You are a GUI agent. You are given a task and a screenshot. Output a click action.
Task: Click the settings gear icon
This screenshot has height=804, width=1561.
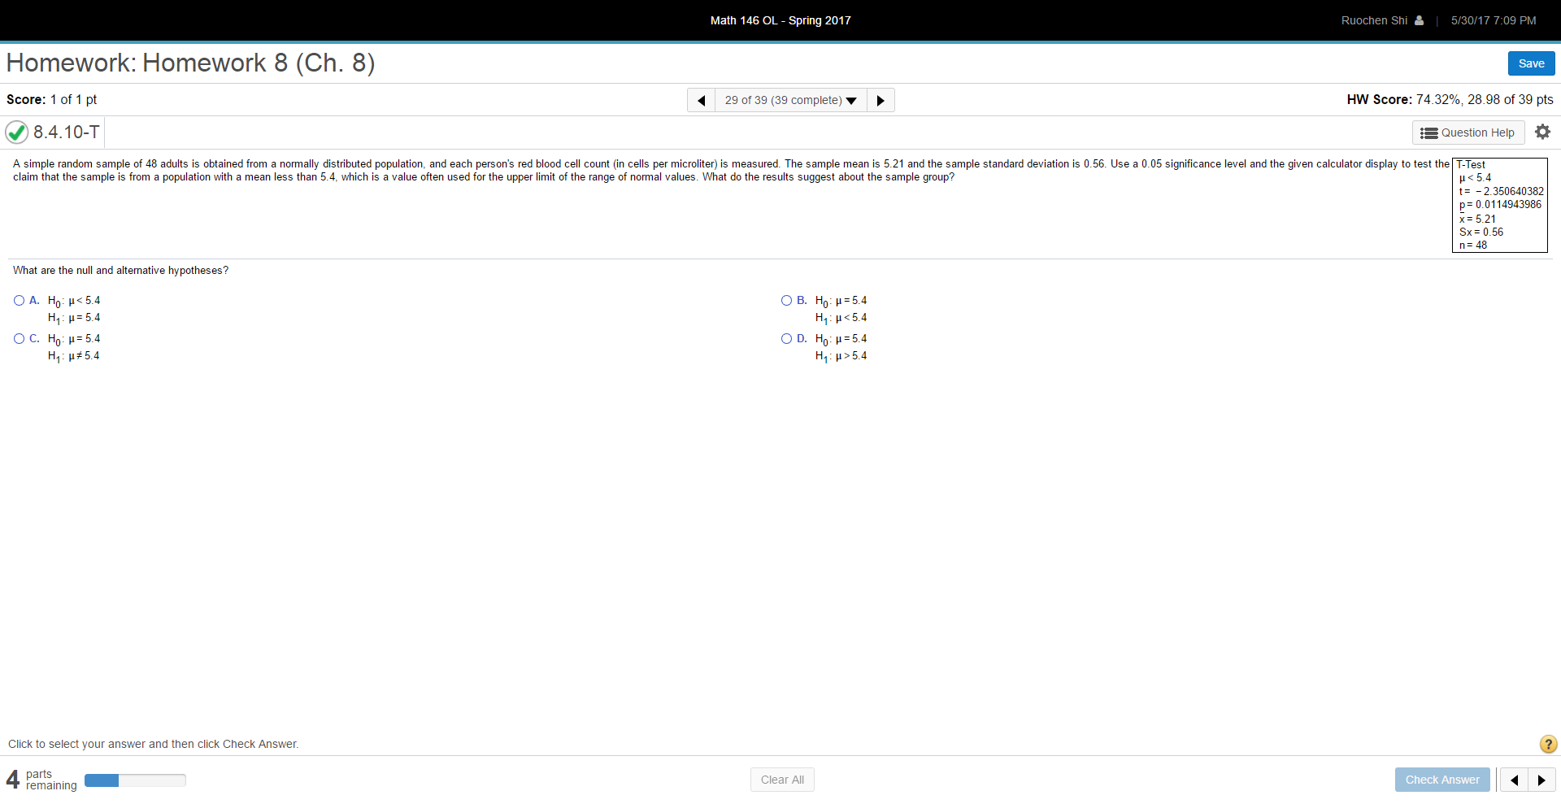pos(1542,131)
